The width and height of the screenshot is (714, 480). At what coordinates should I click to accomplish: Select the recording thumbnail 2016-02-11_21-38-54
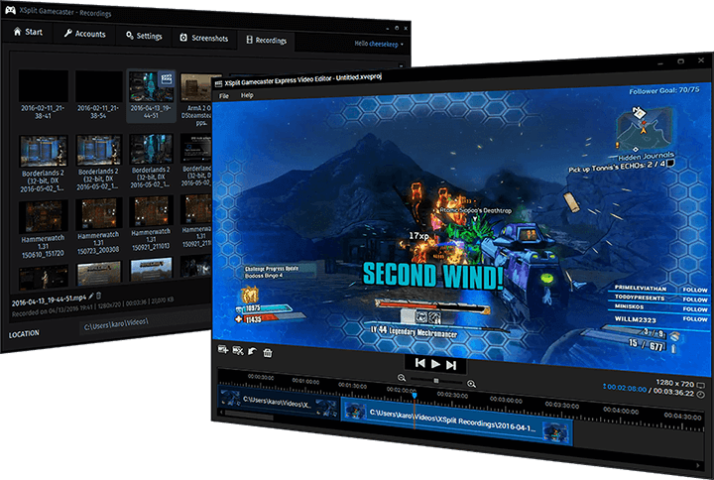click(x=98, y=94)
